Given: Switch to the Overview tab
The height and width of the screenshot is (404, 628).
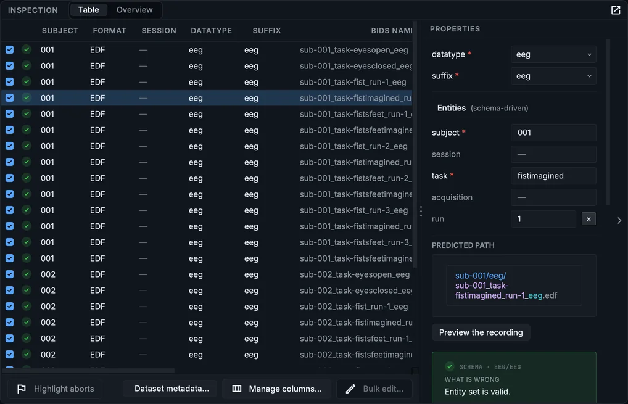Looking at the screenshot, I should (134, 10).
